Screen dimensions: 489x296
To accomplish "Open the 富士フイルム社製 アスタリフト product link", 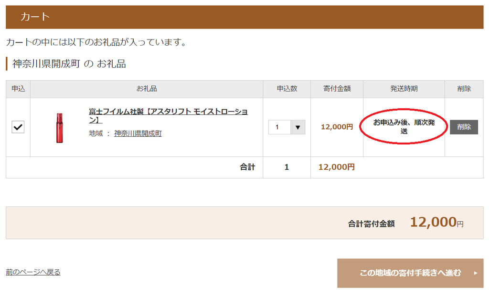I will 168,115.
